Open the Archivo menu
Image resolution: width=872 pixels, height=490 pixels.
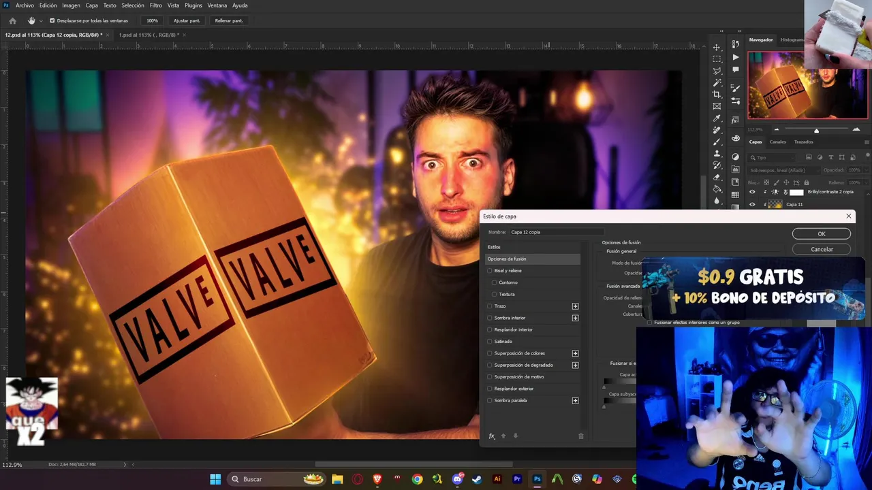coord(25,5)
